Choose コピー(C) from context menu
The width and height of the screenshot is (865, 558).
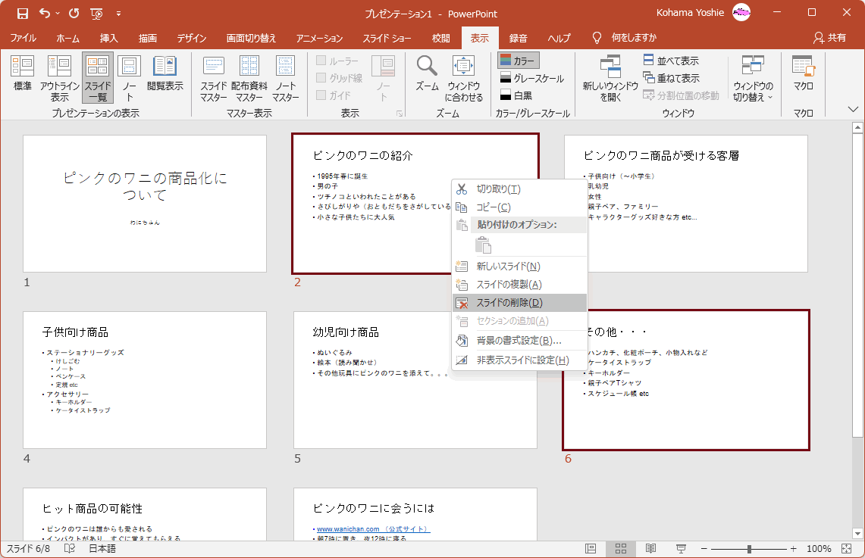pyautogui.click(x=519, y=207)
